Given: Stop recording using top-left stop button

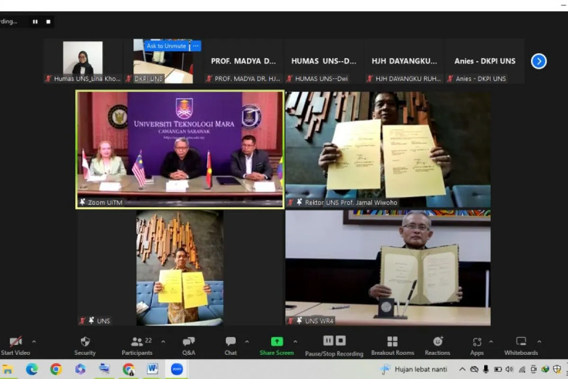Looking at the screenshot, I should pyautogui.click(x=48, y=22).
